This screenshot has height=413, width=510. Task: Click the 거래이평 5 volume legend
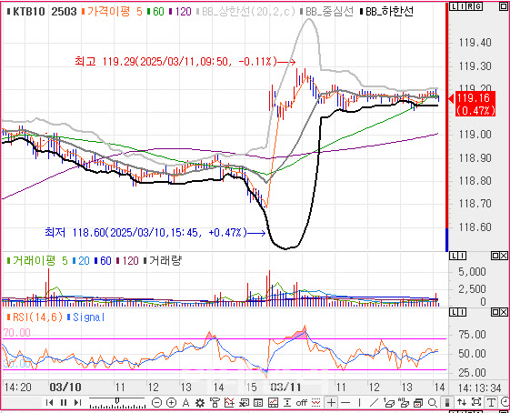[37, 261]
